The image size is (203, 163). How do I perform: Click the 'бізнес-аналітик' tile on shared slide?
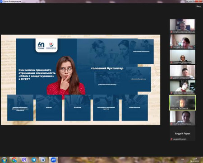click(x=135, y=108)
